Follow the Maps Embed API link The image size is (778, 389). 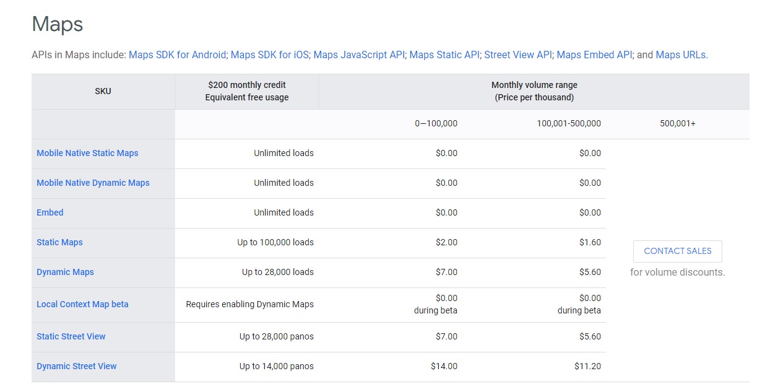[x=594, y=55]
